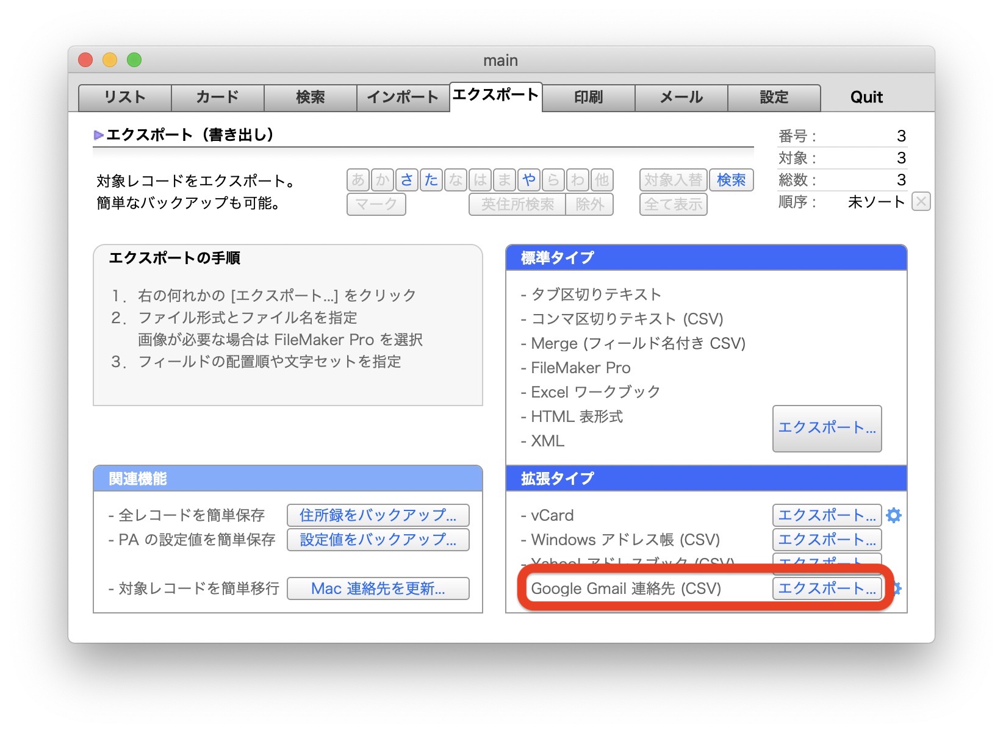Switch to the リスト tab

tap(125, 98)
